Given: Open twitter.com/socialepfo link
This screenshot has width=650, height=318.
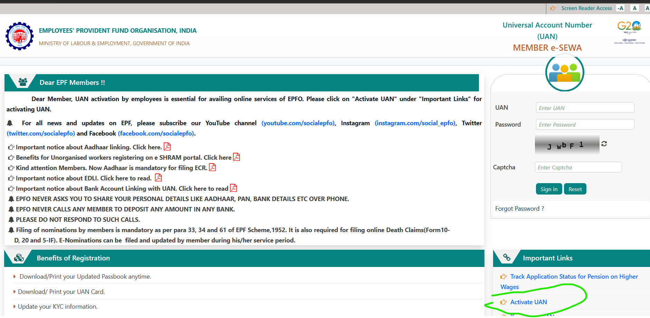Looking at the screenshot, I should coord(41,133).
